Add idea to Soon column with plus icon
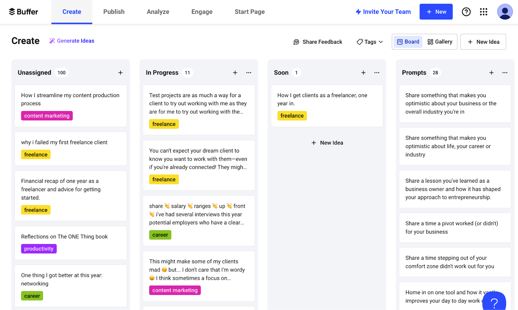 point(363,73)
